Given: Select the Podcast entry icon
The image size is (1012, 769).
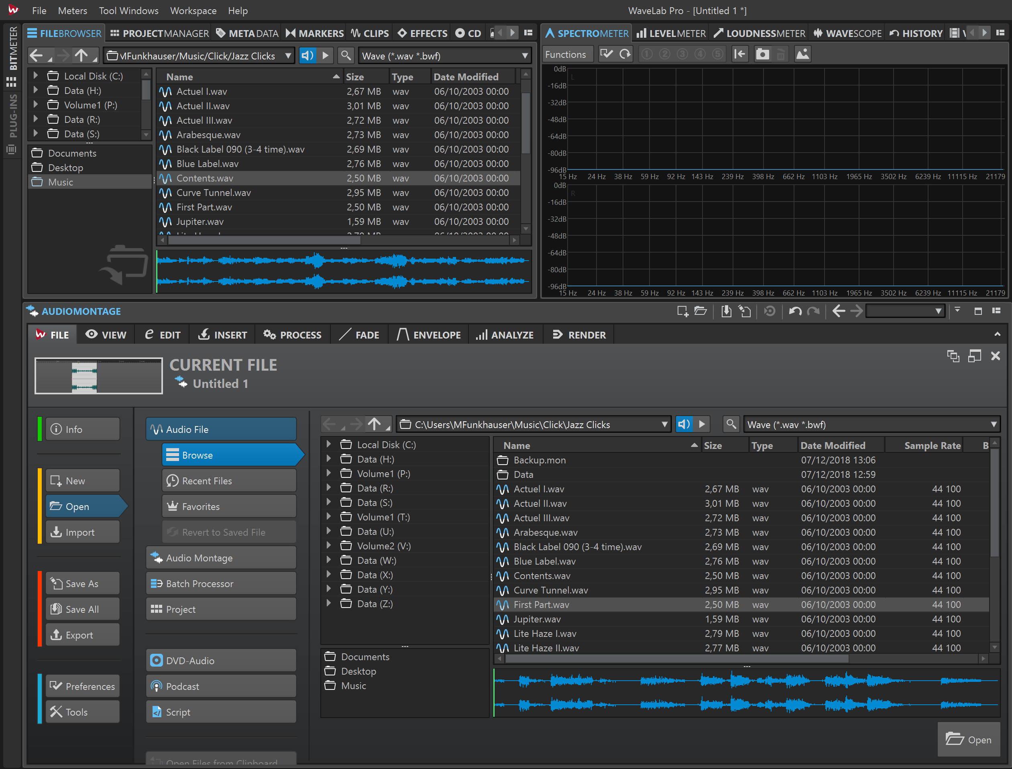Looking at the screenshot, I should tap(157, 686).
